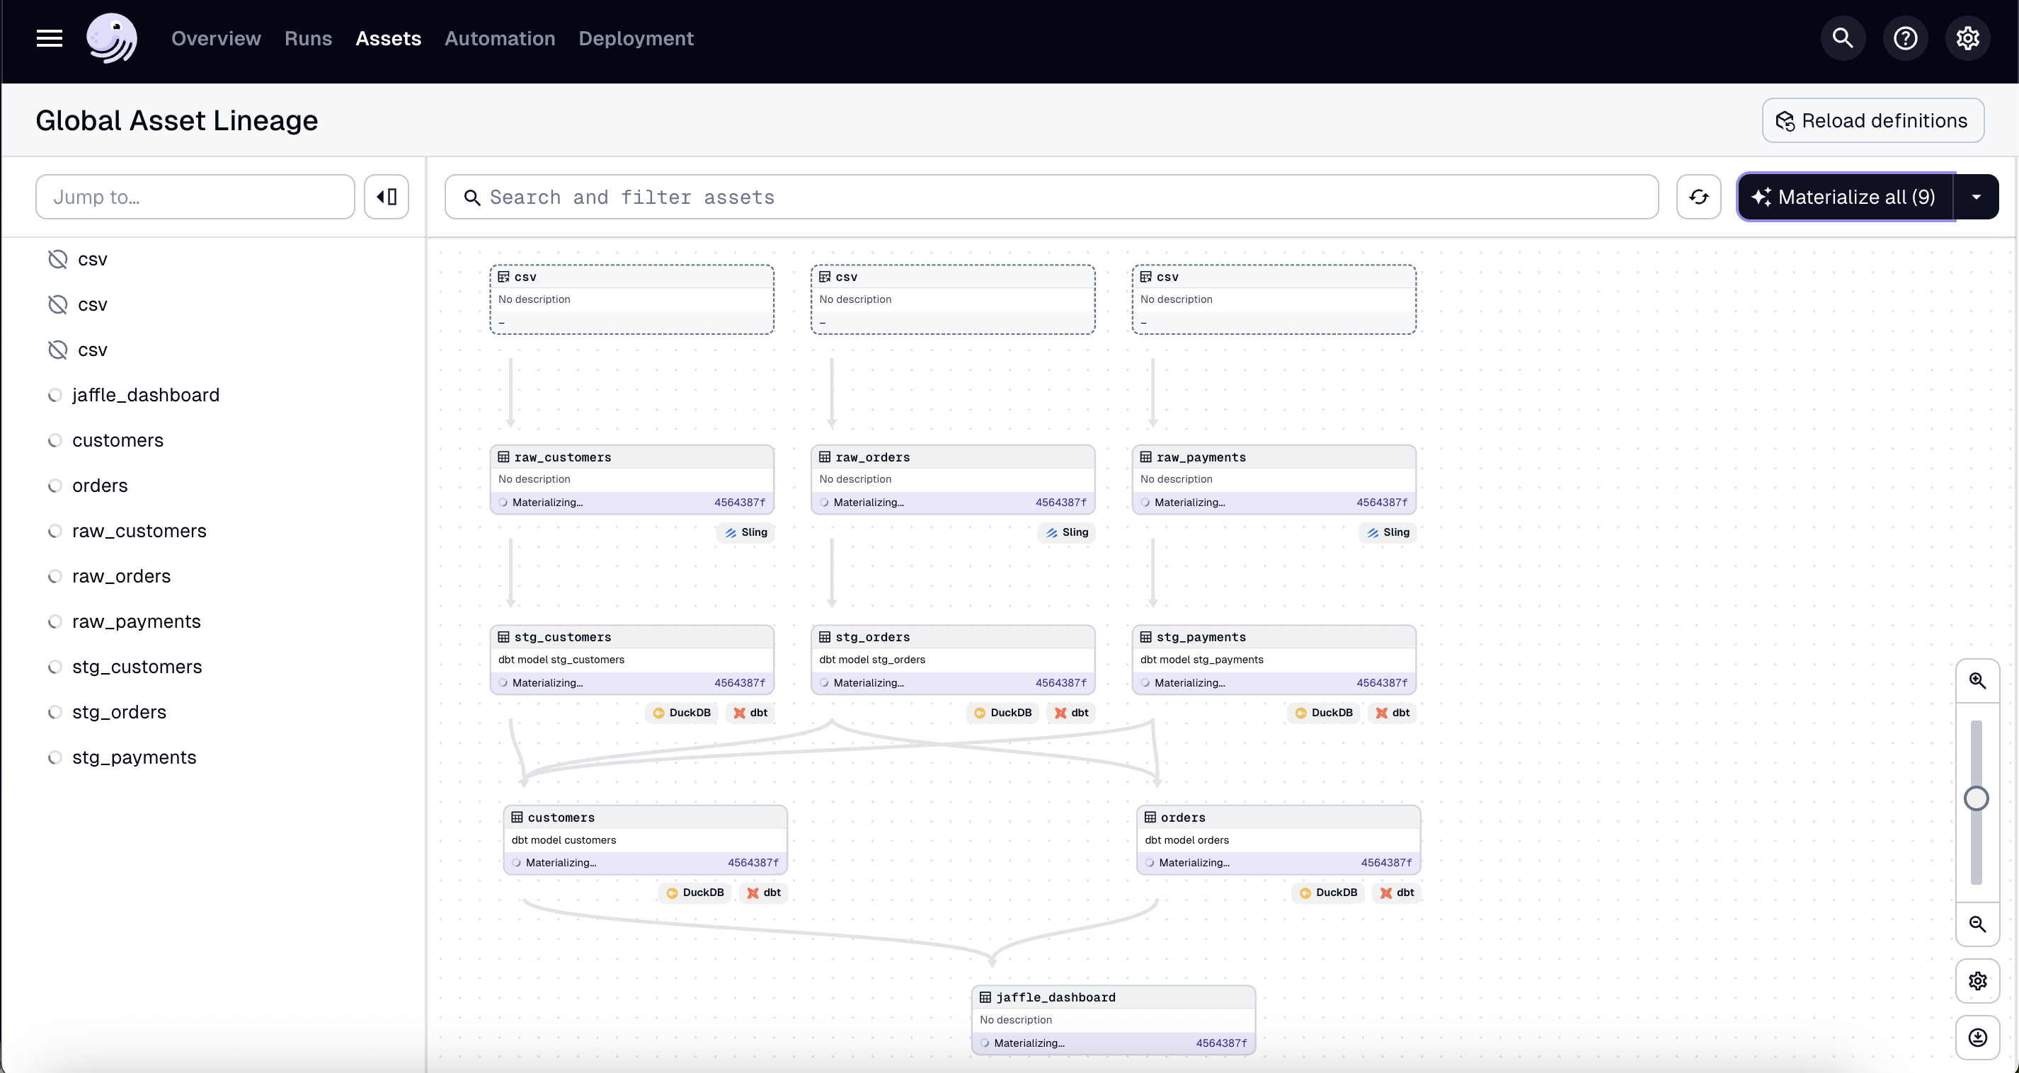Open global search with the magnifier icon
Screen dimensions: 2019x1073
tap(1842, 38)
